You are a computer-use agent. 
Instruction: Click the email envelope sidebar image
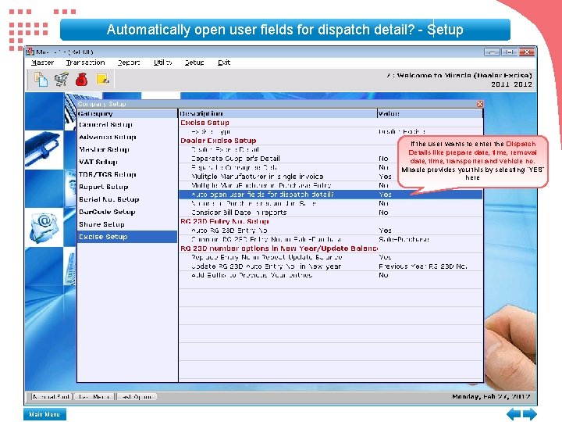(x=44, y=227)
